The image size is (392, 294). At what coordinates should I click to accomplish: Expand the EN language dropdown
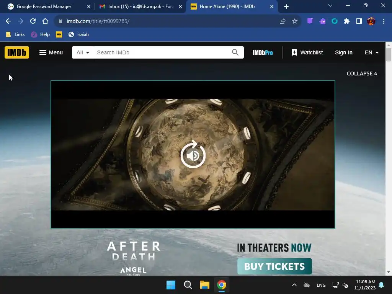click(371, 52)
